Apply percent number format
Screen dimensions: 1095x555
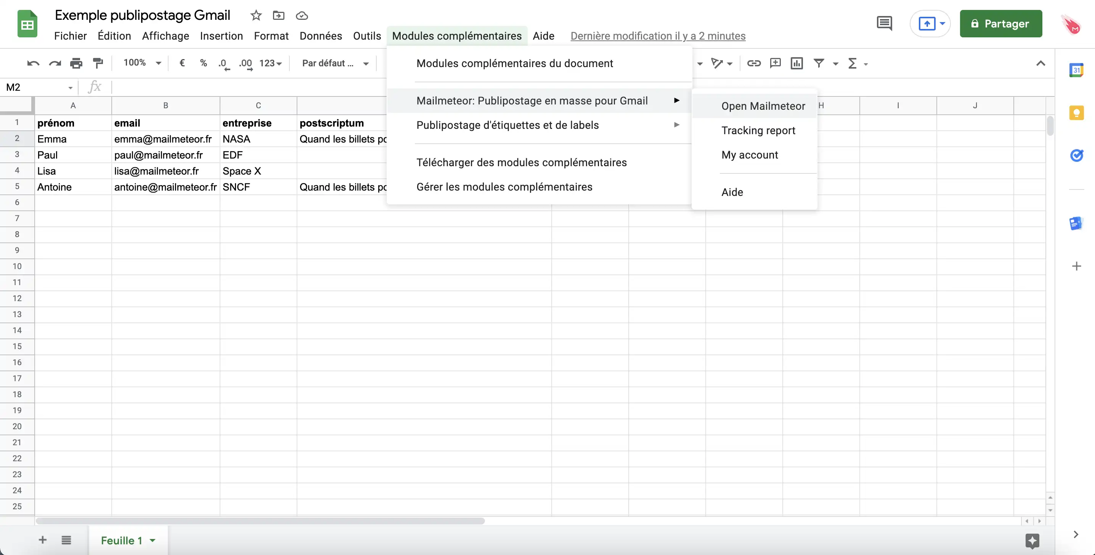[203, 63]
